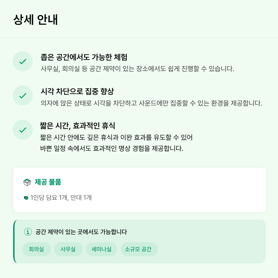Click the text 1인당 담요 1개, 안대 1개

click(61, 197)
